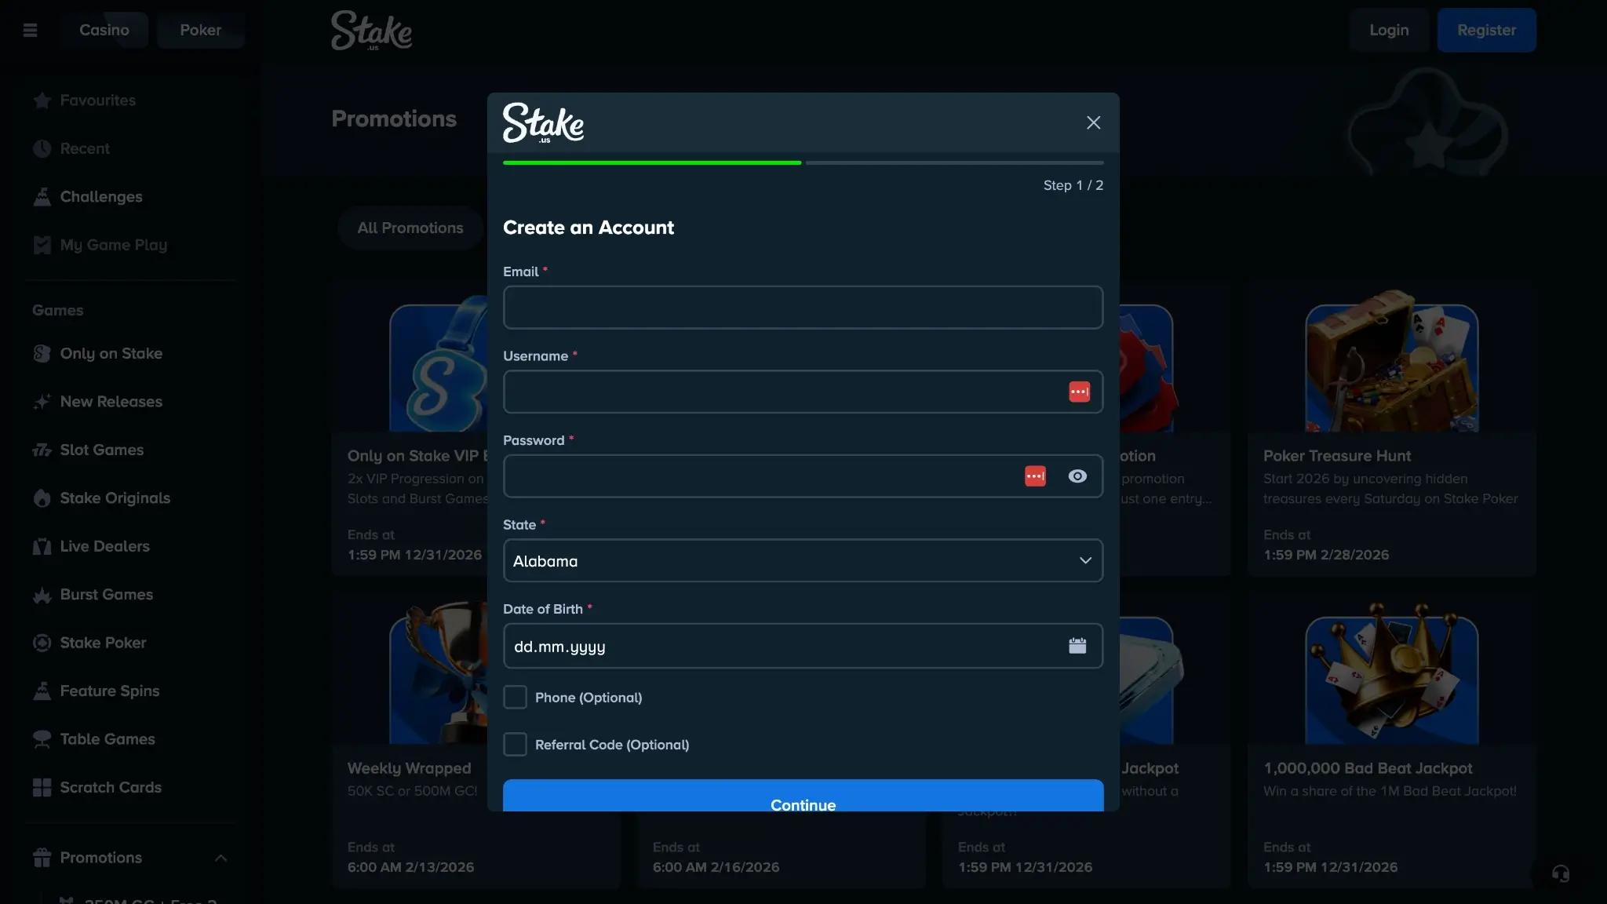Open live support headset icon
The width and height of the screenshot is (1607, 904).
click(x=1560, y=873)
